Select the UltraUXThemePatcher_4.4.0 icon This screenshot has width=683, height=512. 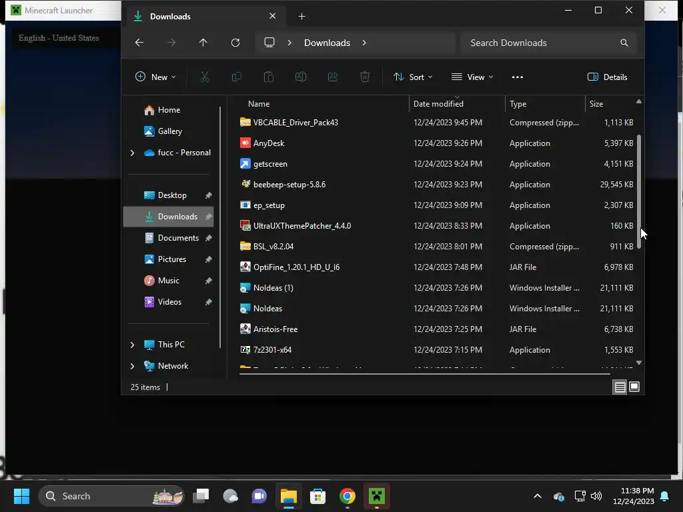[x=245, y=225]
